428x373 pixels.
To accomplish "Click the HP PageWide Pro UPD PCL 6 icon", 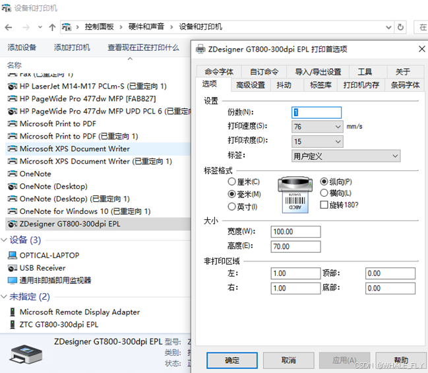I will pyautogui.click(x=13, y=111).
